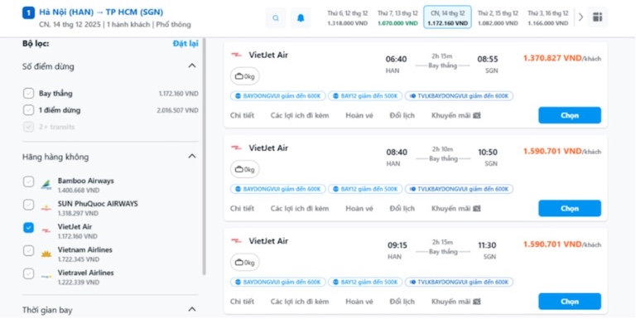Click Vietnam Airlines lotus logo in filter

coord(46,254)
